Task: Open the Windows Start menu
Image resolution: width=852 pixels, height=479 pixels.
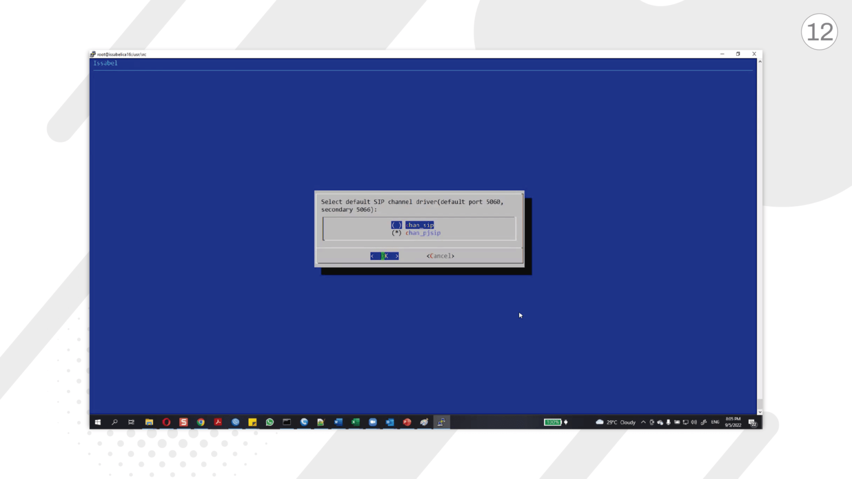Action: point(98,422)
